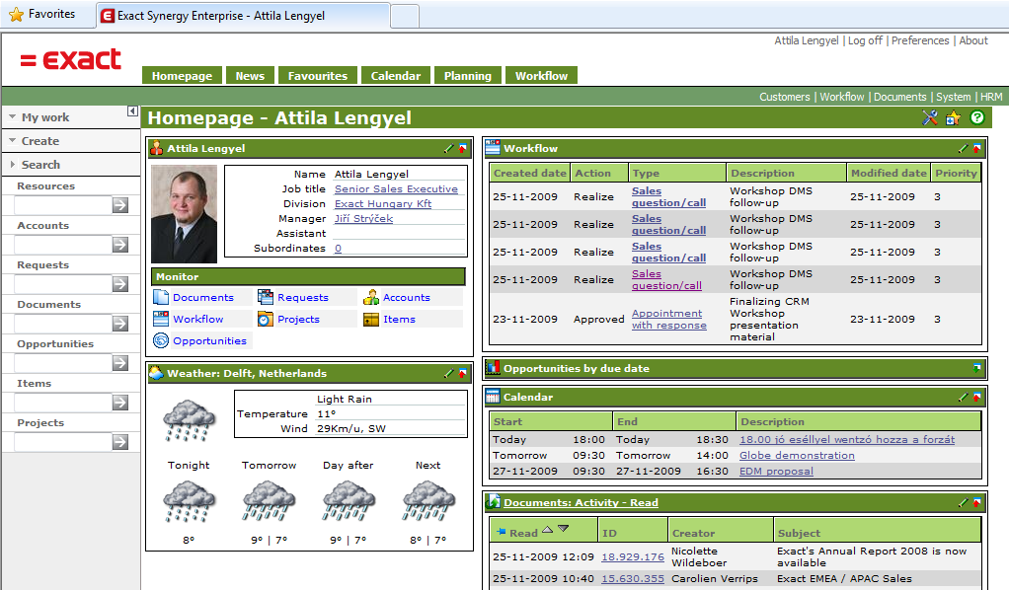This screenshot has width=1009, height=590.
Task: Open Monitor Documents link
Action: coord(202,297)
